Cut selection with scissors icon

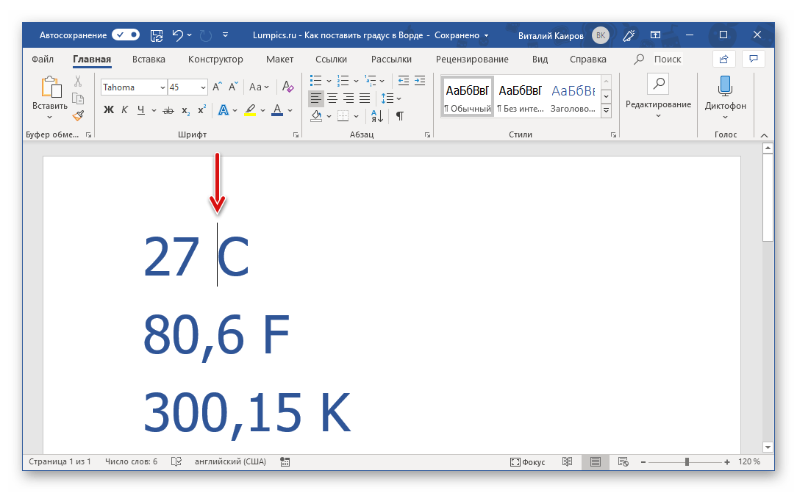pyautogui.click(x=78, y=82)
